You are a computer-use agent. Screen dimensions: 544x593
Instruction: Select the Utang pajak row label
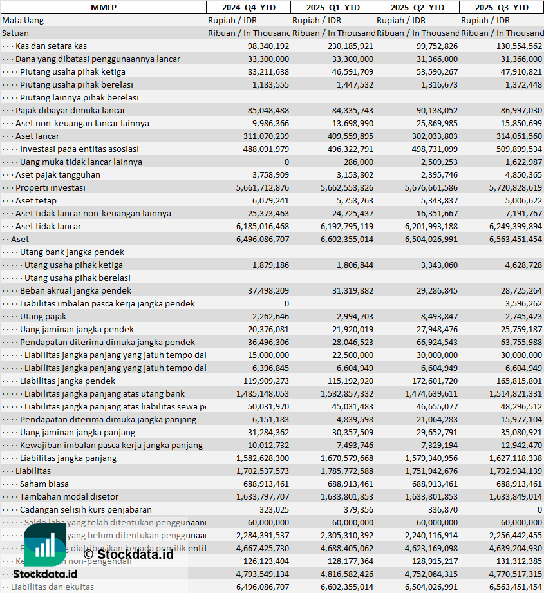pos(43,316)
